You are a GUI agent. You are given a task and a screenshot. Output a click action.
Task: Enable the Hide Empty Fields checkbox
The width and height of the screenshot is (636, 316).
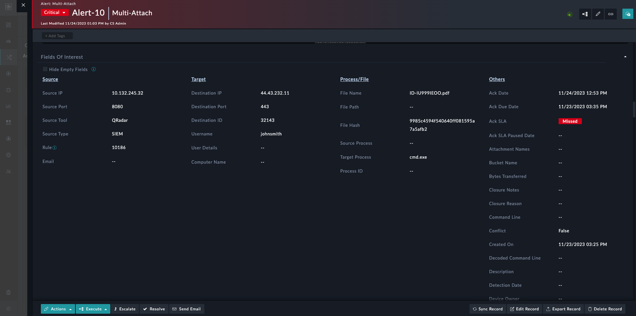(x=45, y=69)
